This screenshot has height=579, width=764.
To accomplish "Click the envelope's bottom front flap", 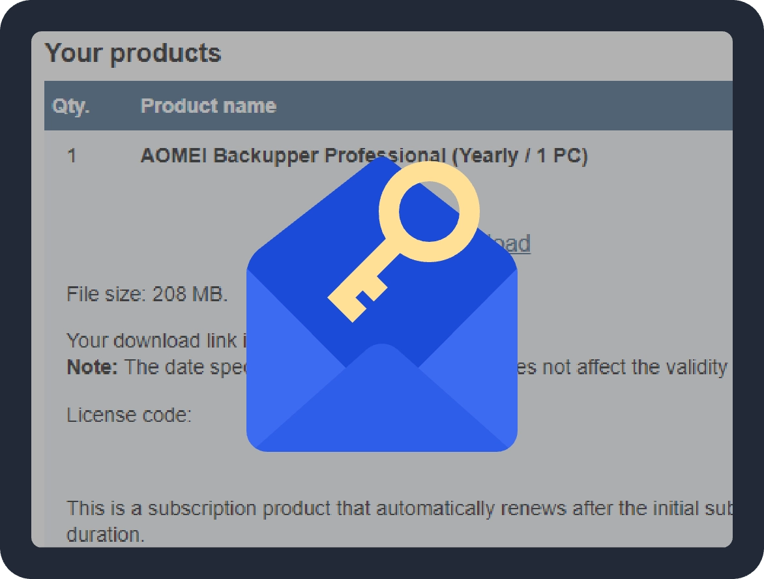I will point(382,404).
